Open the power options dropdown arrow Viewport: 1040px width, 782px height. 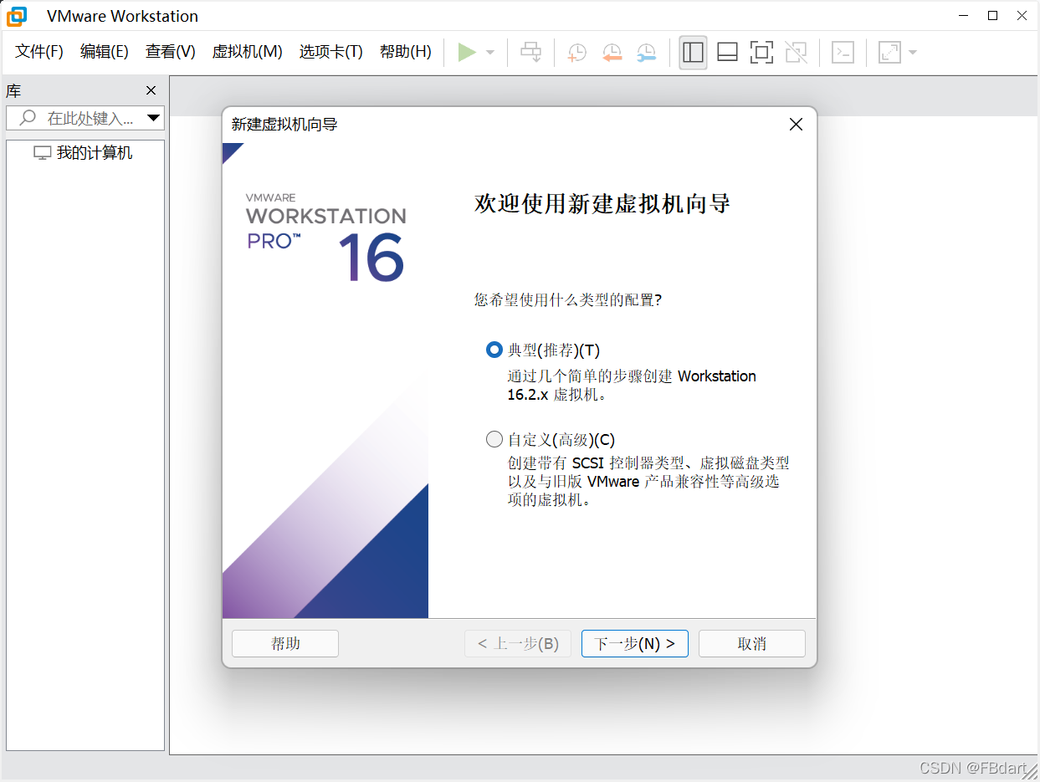click(x=490, y=52)
